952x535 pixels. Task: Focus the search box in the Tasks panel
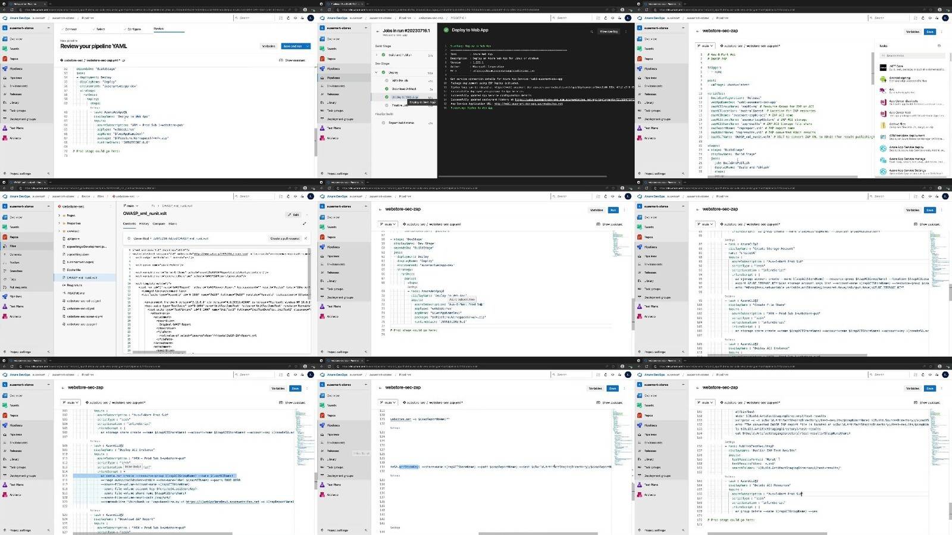[x=911, y=55]
